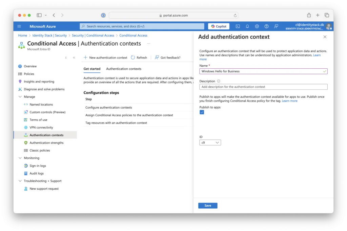Open Overview in the sidebar
The width and height of the screenshot is (347, 231).
(30, 66)
